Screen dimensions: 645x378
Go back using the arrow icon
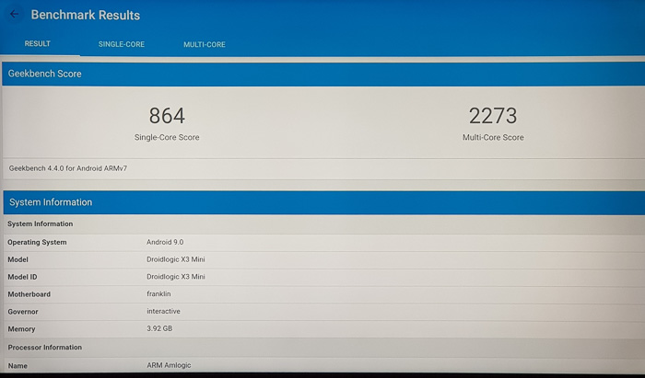14,15
